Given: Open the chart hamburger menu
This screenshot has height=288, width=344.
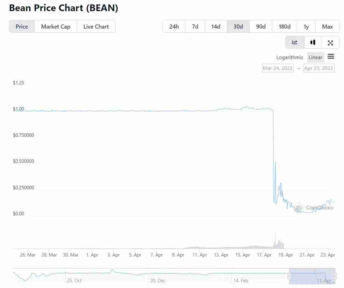Looking at the screenshot, I should pos(331,57).
